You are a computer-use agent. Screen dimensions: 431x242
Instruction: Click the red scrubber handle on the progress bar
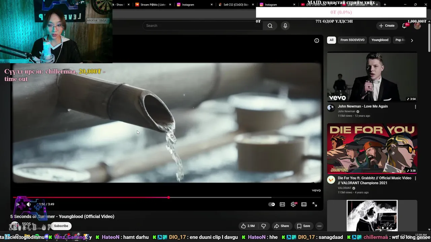click(168, 197)
